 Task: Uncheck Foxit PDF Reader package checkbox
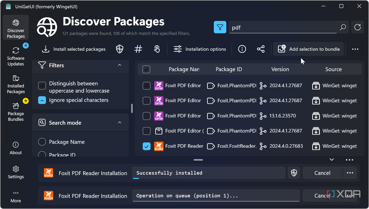click(x=147, y=146)
